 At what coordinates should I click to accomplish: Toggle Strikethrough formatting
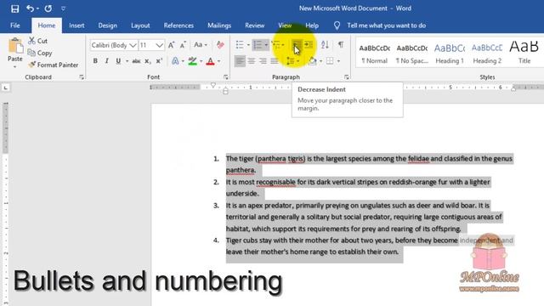pos(136,61)
